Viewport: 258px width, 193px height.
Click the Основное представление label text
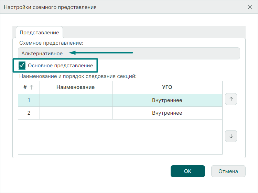60,65
